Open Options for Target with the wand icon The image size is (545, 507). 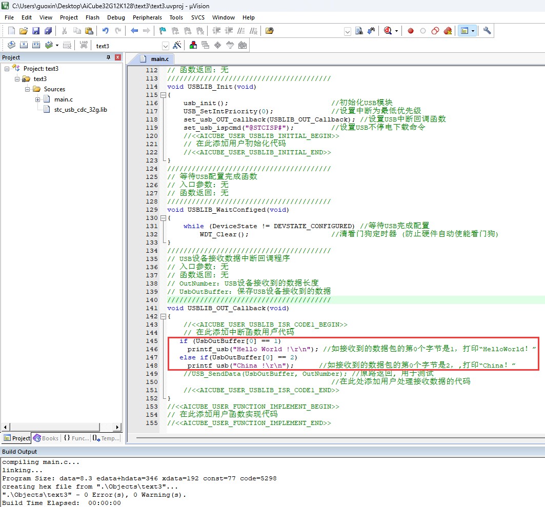click(177, 45)
